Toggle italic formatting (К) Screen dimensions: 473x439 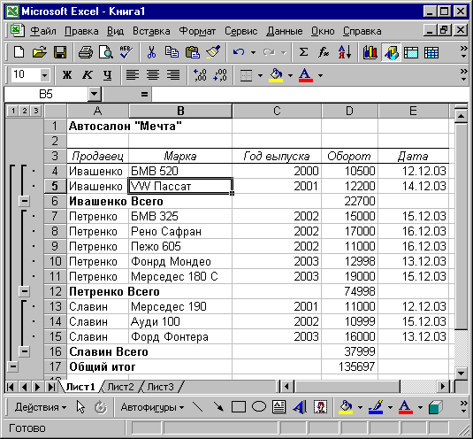tap(88, 75)
